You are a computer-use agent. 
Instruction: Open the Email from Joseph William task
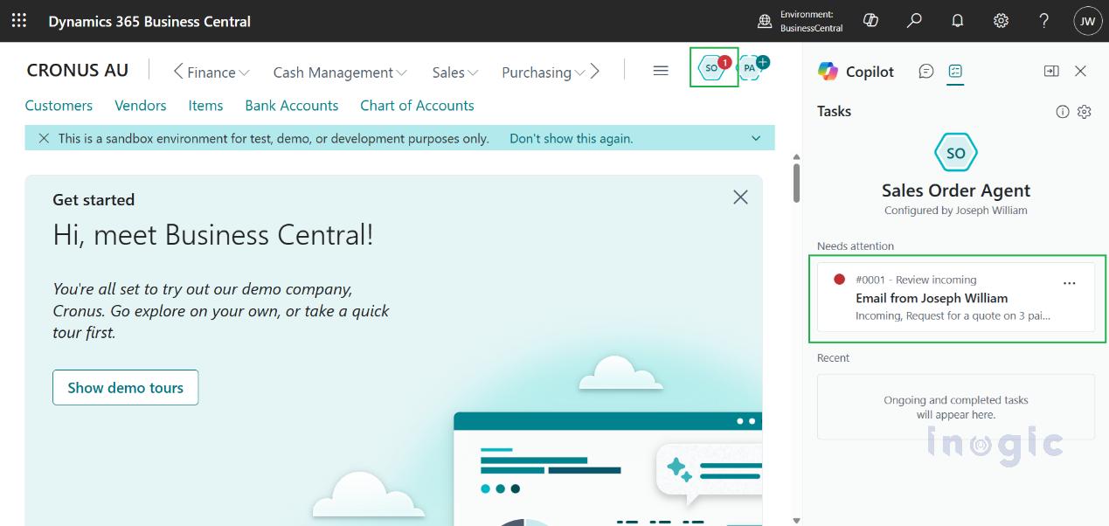tap(932, 298)
